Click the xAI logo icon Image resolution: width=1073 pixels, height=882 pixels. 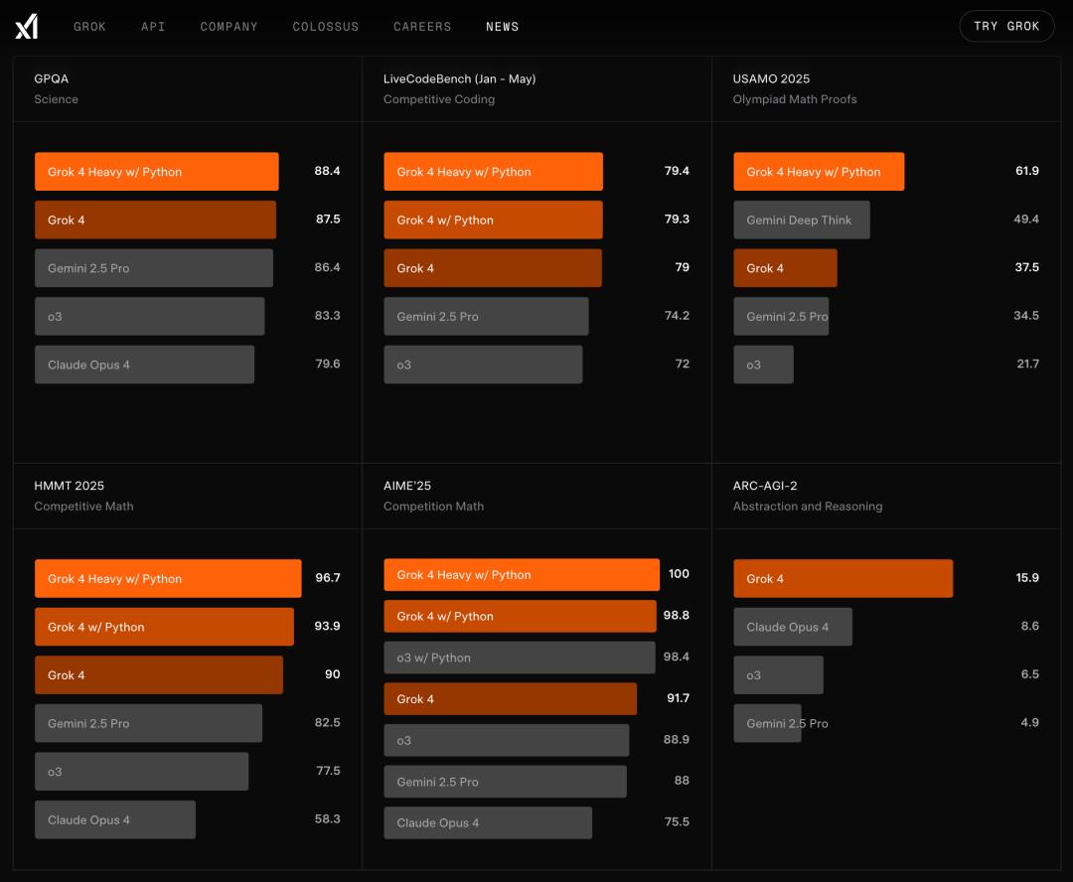coord(26,27)
